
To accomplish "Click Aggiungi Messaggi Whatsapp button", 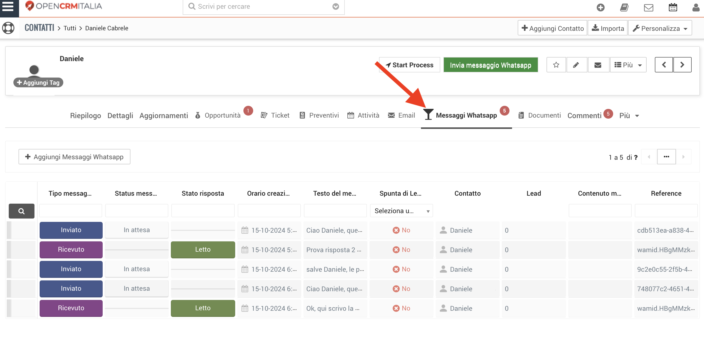I will click(x=74, y=156).
